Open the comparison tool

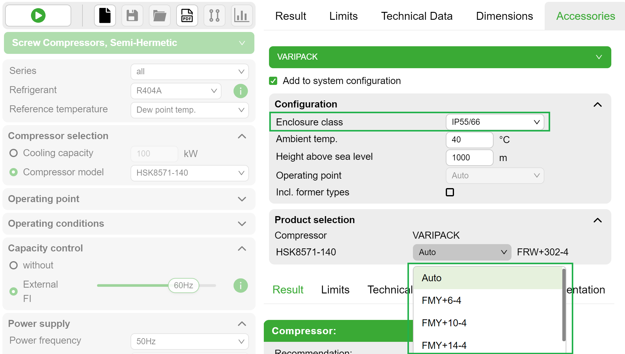(214, 15)
